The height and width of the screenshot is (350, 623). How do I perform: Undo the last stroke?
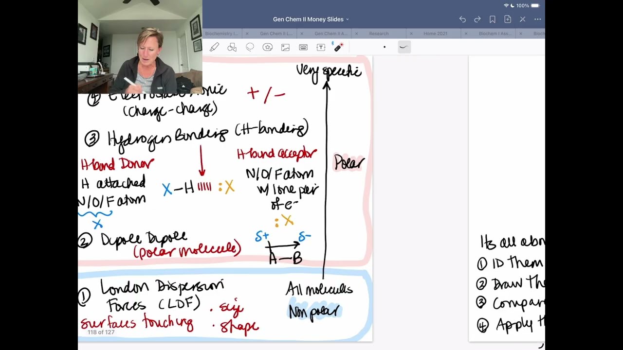[462, 19]
